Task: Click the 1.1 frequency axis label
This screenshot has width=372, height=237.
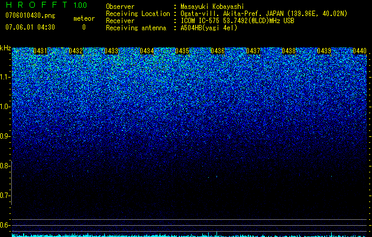Action: [5, 77]
